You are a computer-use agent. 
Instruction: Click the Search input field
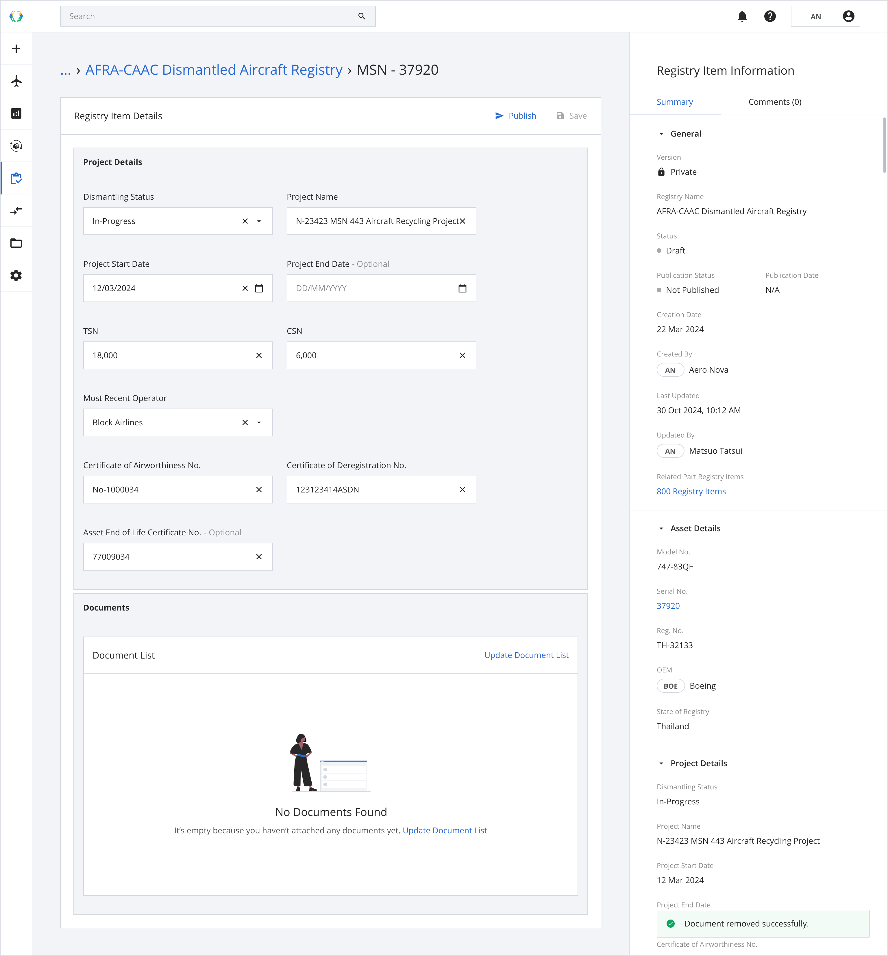(x=211, y=16)
